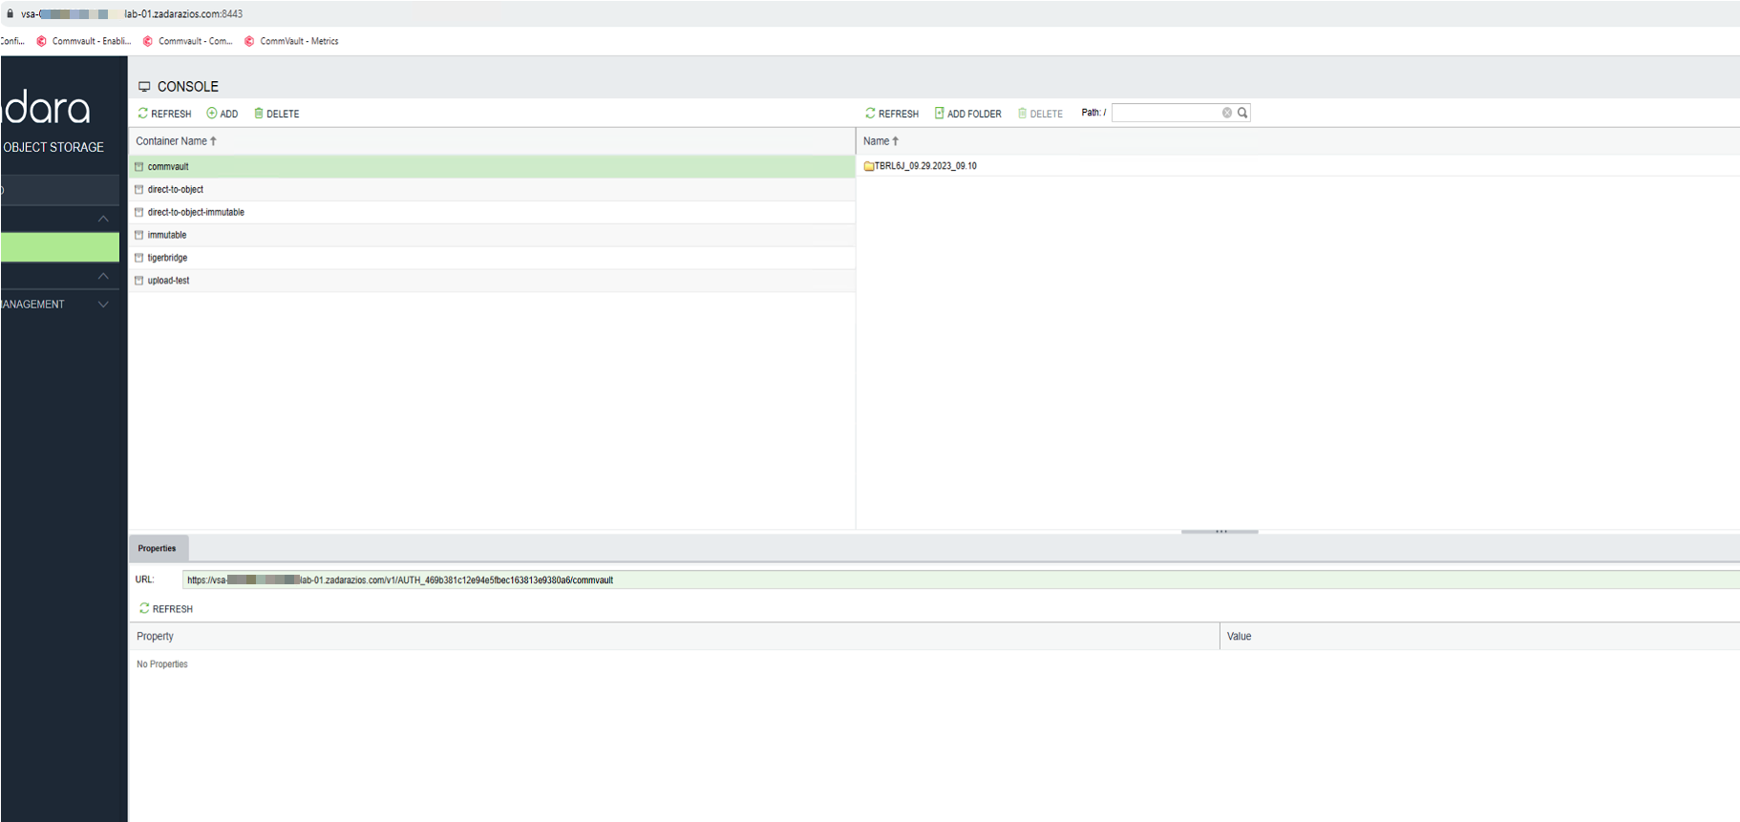Select the direct-to-object-immutable container
The height and width of the screenshot is (822, 1740).
point(196,213)
